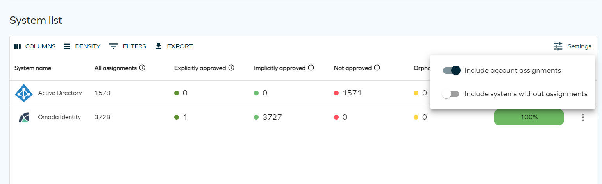Click the Export download icon
This screenshot has width=602, height=184.
[x=158, y=46]
